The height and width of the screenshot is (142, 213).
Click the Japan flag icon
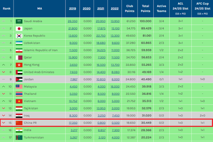coord(19,29)
